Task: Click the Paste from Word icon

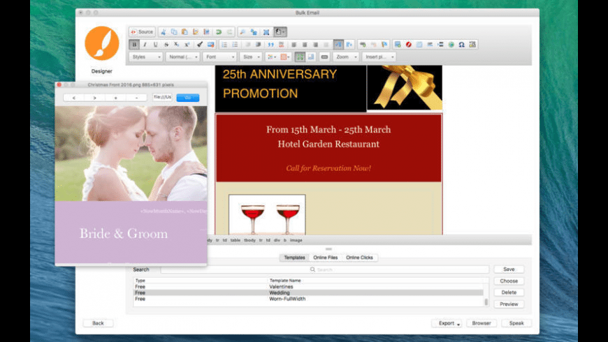Action: [x=207, y=32]
